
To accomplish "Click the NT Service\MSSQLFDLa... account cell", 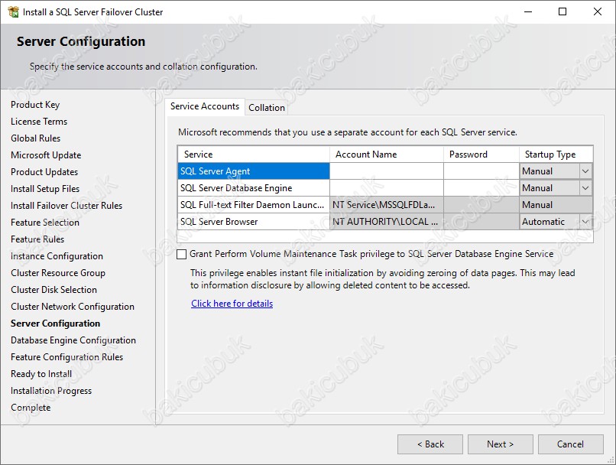I will [x=387, y=205].
